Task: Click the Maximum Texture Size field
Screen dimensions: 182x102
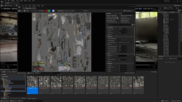Action: 122,52
